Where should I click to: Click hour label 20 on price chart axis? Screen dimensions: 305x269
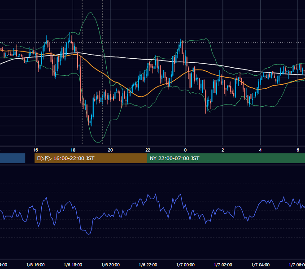[x=110, y=150]
